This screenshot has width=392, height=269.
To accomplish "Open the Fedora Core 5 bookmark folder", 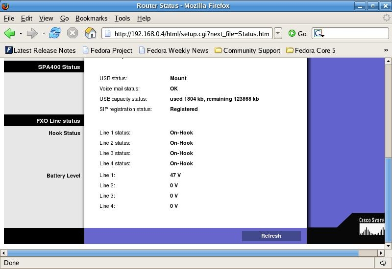I will pos(311,50).
